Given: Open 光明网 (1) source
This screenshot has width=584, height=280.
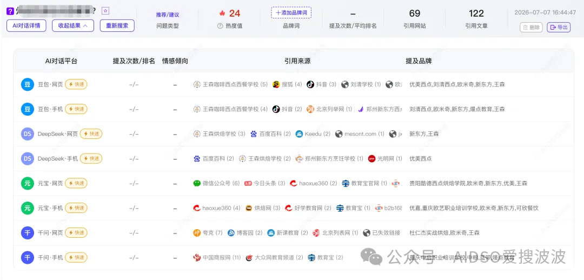Looking at the screenshot, I should (385, 158).
